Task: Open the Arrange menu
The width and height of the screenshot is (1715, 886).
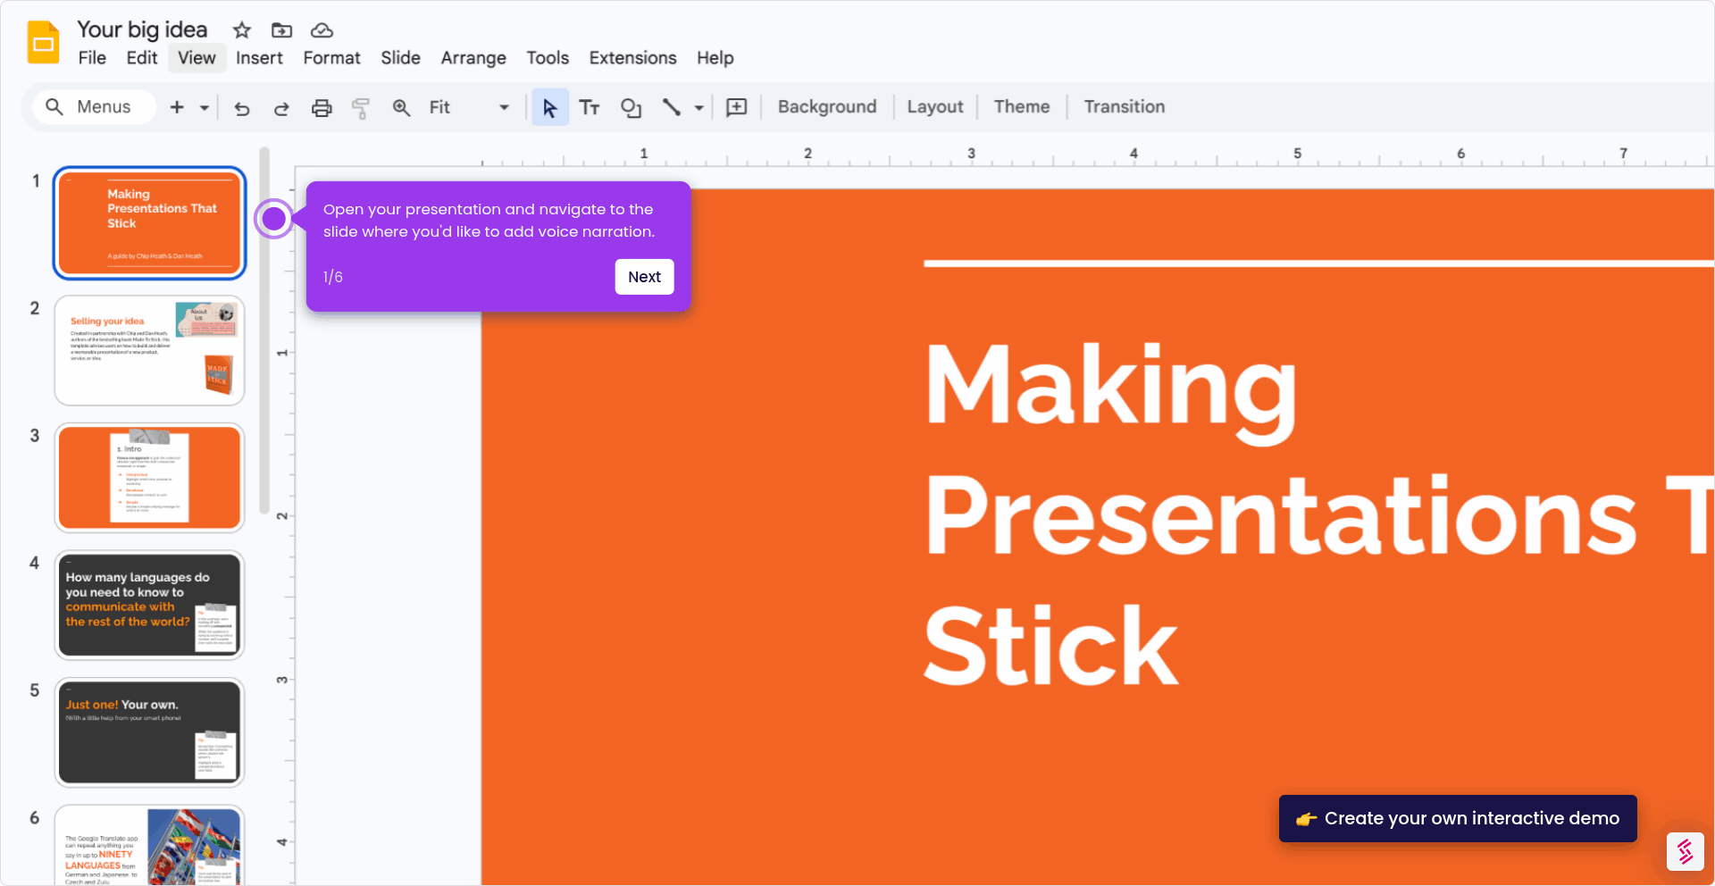Action: coord(473,58)
